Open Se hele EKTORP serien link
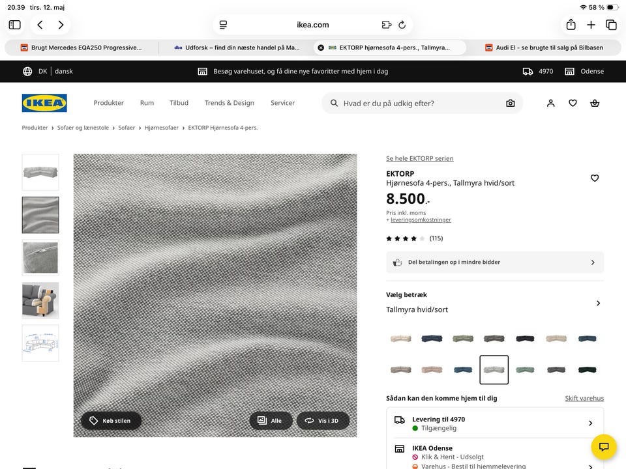This screenshot has height=469, width=626. point(419,158)
